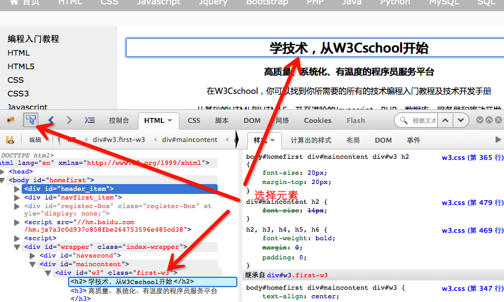The image size is (504, 302).
Task: Open w3.css line 469 link
Action: (472, 230)
